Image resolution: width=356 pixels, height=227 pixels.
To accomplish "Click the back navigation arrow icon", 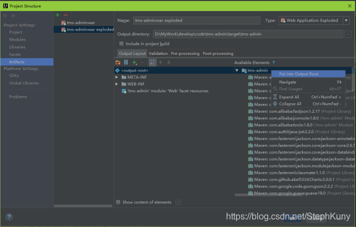I will (x=5, y=16).
